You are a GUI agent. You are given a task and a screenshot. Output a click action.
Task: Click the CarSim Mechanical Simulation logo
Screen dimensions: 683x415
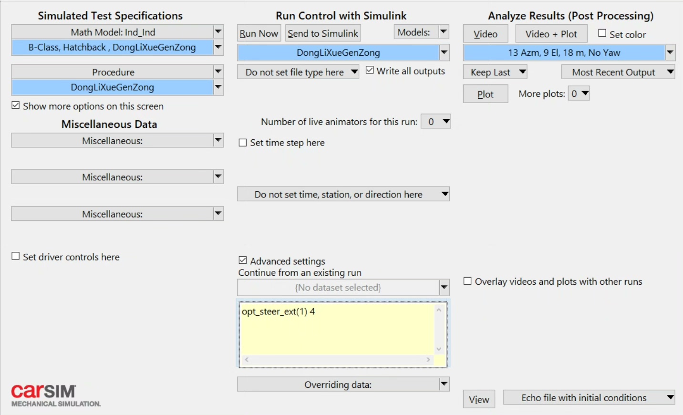(56, 395)
